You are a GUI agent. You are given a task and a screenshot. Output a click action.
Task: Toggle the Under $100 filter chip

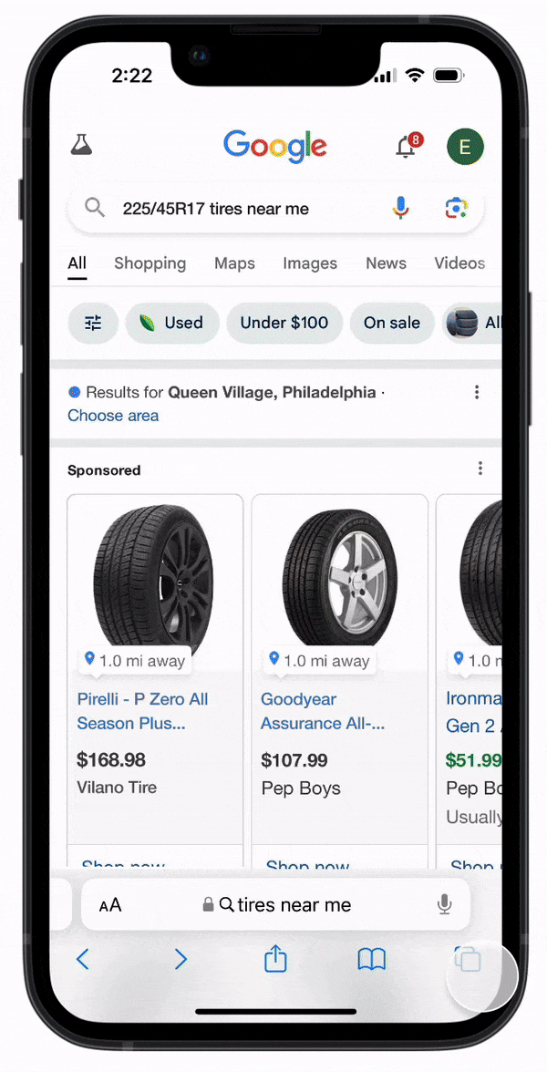click(x=284, y=323)
